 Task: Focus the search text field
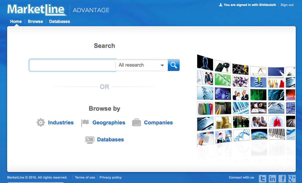tap(72, 65)
